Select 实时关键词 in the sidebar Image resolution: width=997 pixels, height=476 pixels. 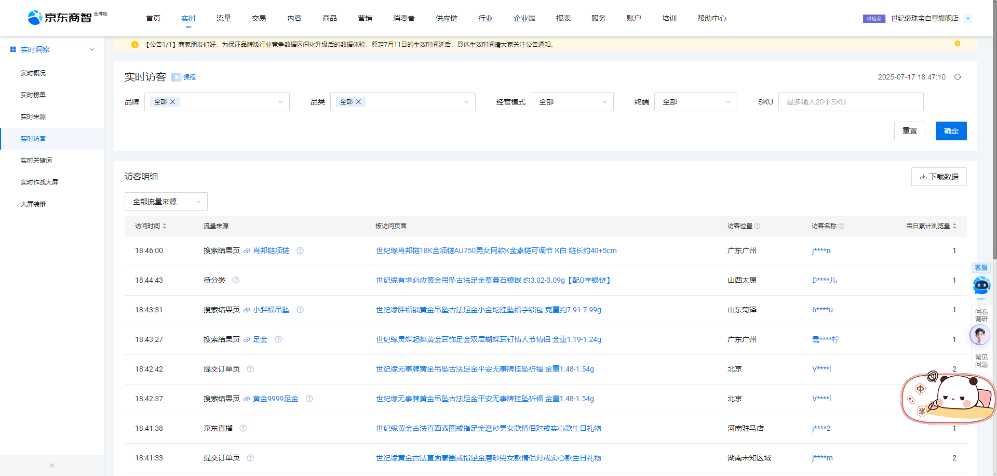click(x=36, y=161)
